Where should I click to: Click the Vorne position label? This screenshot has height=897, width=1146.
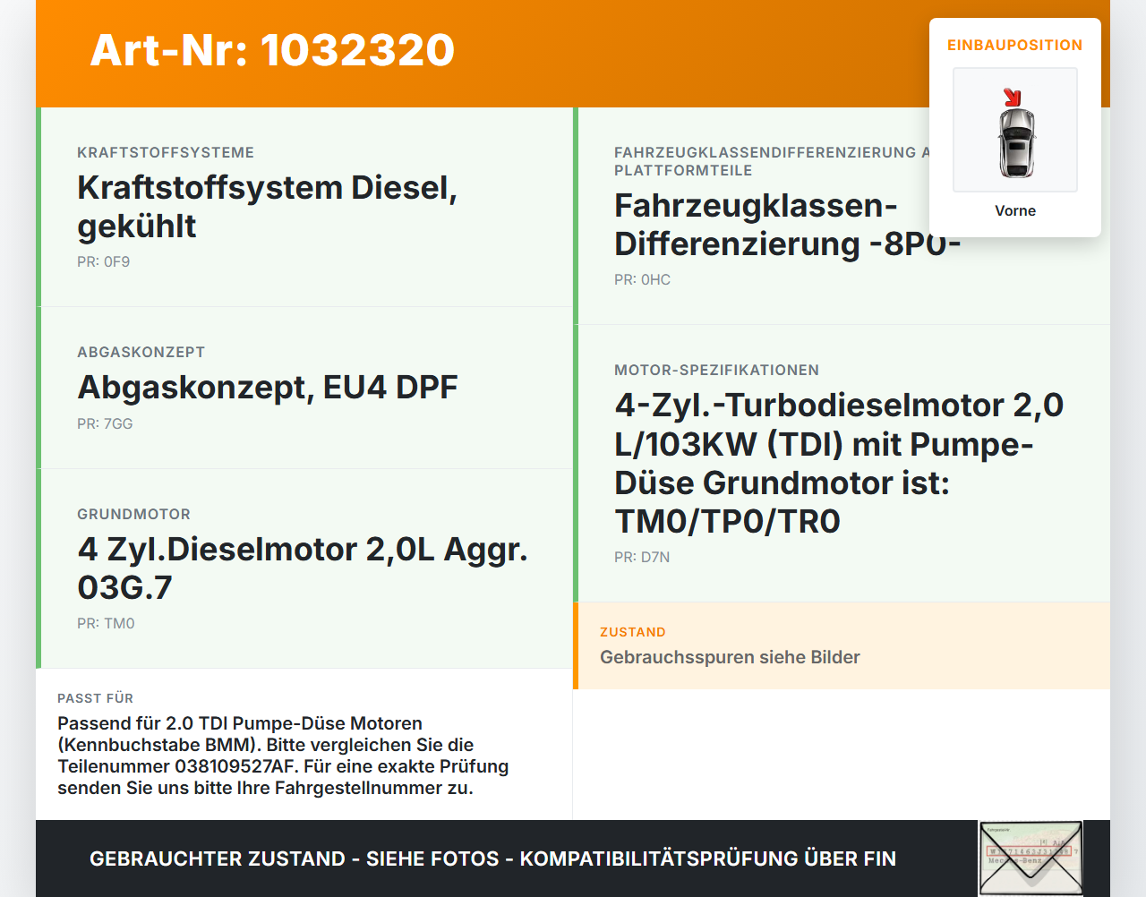coord(1015,211)
